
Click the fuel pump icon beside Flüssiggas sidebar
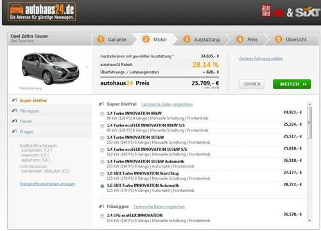pyautogui.click(x=14, y=111)
